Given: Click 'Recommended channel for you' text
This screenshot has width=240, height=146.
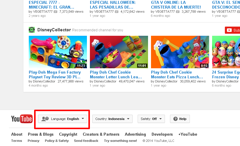Looking at the screenshot, I should tap(98, 30).
